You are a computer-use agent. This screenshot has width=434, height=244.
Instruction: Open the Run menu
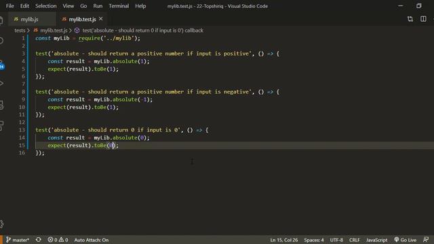click(98, 6)
